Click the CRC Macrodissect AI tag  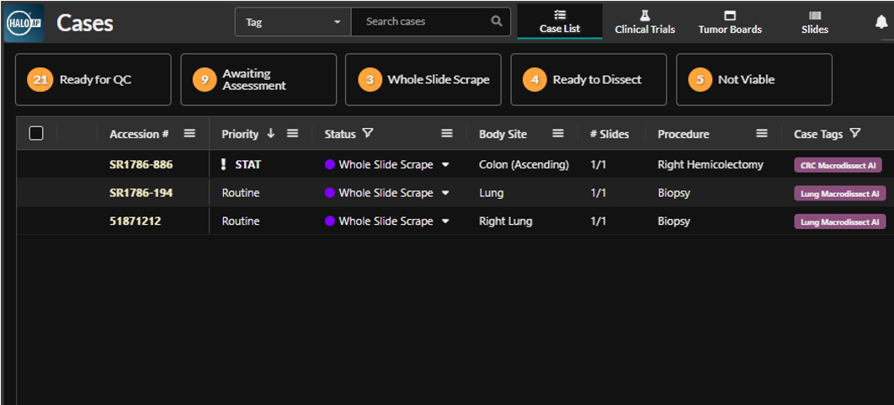click(x=838, y=165)
